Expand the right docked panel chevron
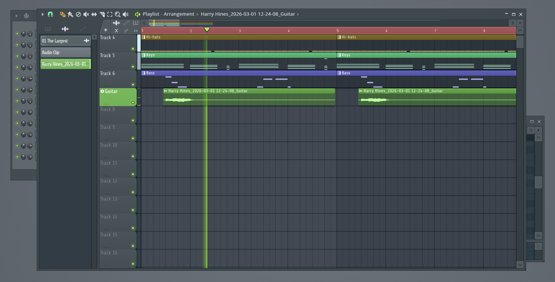Screen dimensions: 555x282 [x=531, y=130]
